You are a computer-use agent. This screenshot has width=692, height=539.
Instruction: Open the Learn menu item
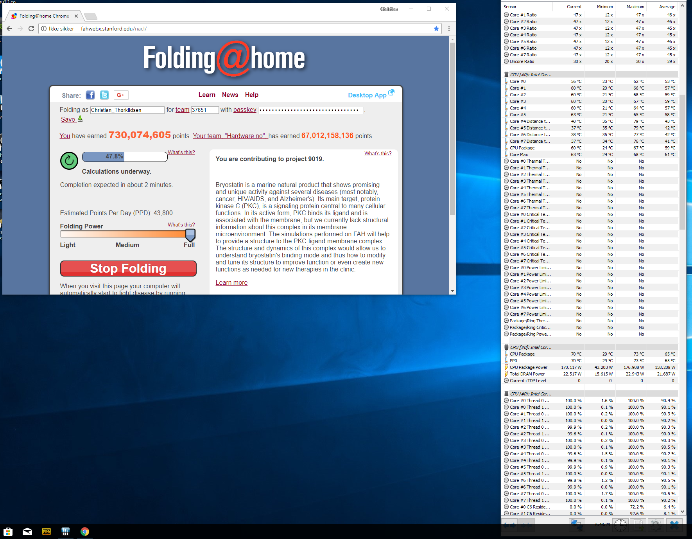coord(207,95)
